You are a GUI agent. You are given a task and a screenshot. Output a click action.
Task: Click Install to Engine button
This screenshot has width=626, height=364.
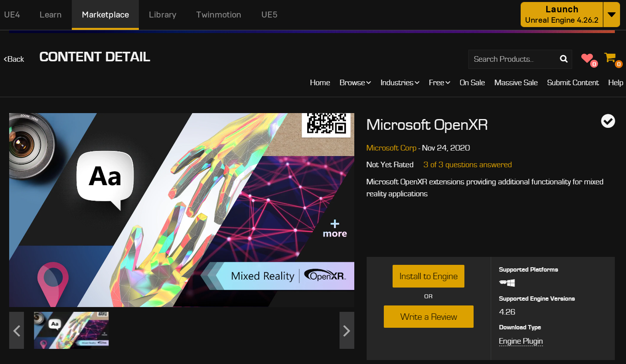[x=429, y=276]
